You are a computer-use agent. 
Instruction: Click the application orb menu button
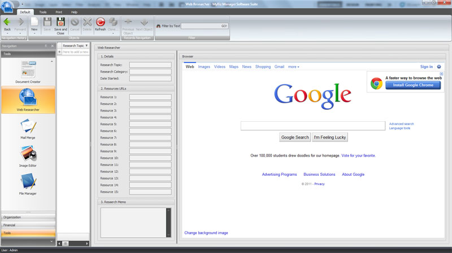[7, 7]
